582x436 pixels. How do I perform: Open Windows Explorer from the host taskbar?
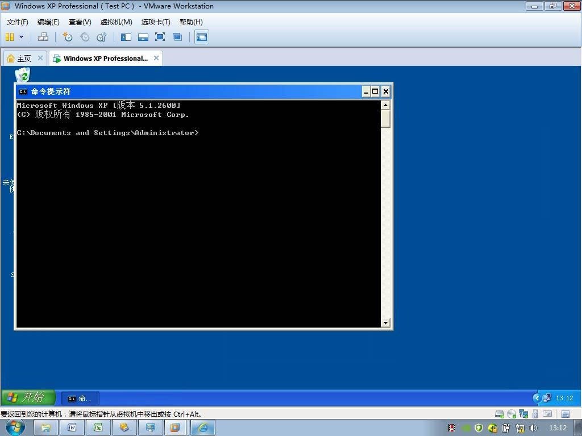point(46,428)
